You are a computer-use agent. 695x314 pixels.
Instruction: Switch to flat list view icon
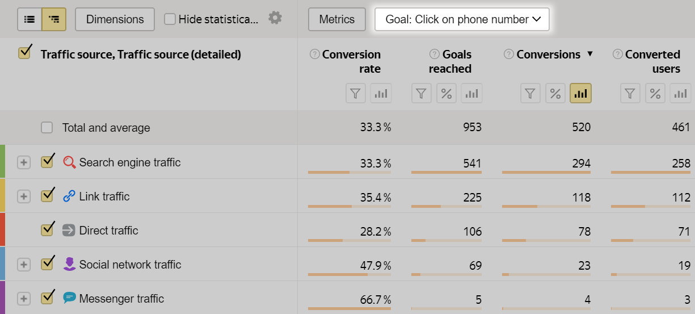coord(30,19)
